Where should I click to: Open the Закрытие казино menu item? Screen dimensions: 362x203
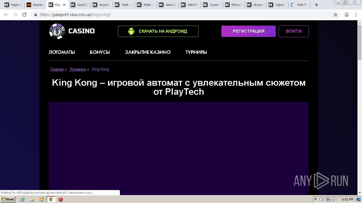coord(148,52)
